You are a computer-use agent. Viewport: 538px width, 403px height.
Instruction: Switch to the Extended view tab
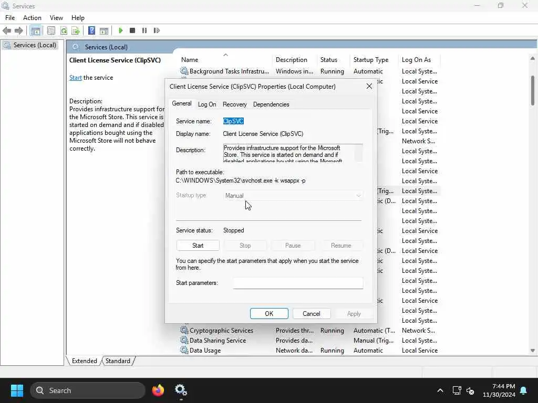[x=85, y=361]
